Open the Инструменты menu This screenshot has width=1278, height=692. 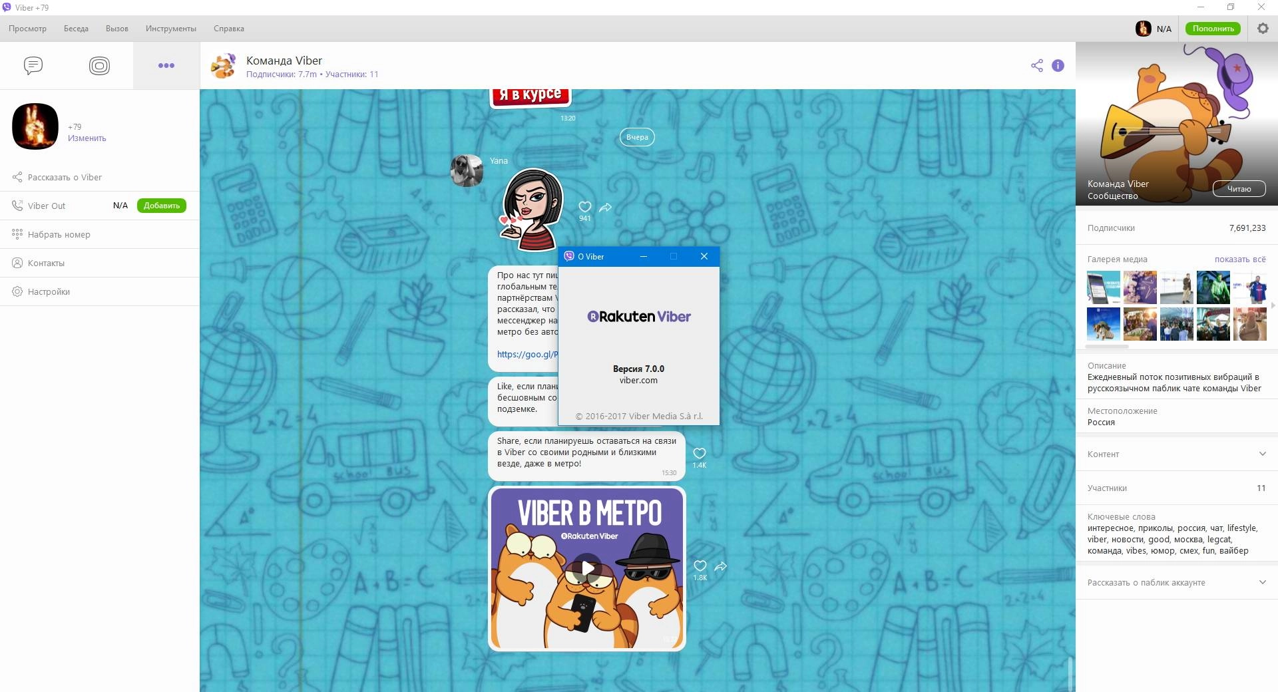pyautogui.click(x=171, y=29)
